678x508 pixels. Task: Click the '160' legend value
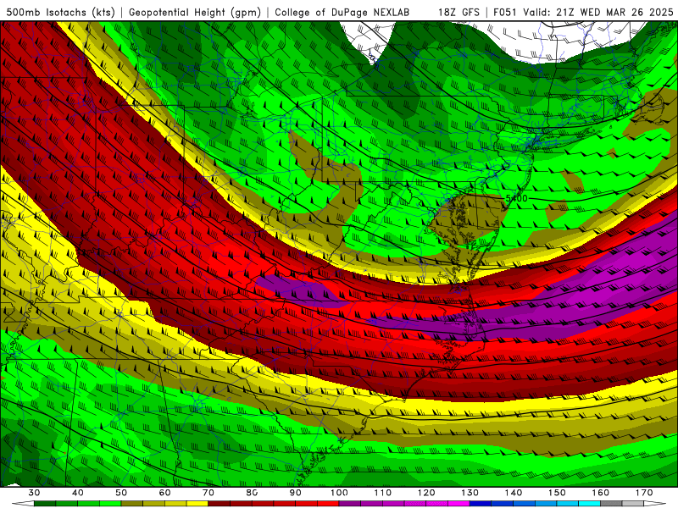(x=601, y=493)
